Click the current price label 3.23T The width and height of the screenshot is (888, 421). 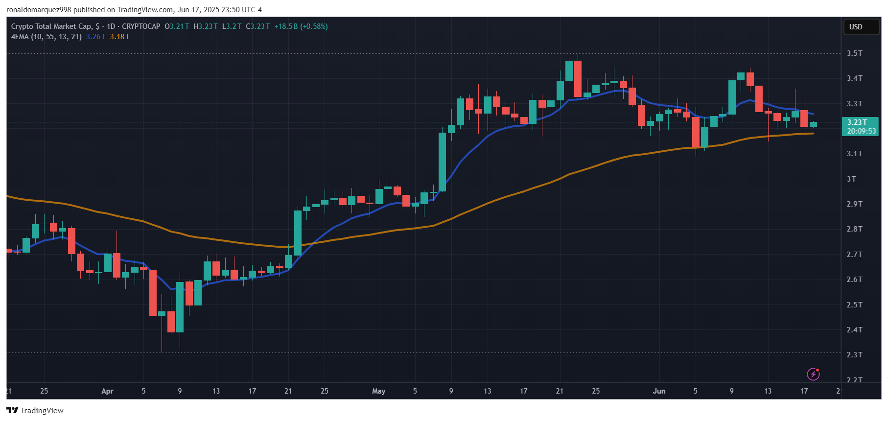[x=857, y=122]
